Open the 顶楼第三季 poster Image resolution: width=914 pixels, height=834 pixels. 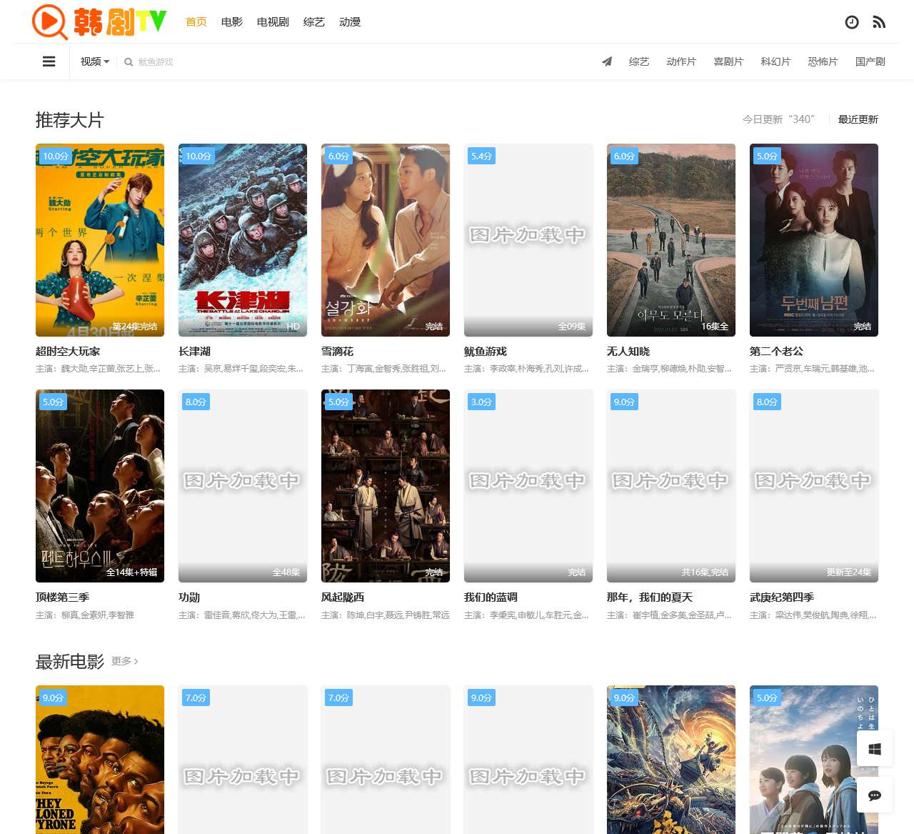point(100,486)
